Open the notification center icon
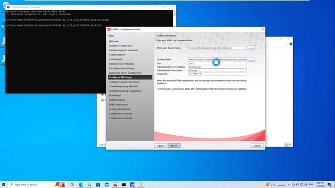The width and height of the screenshot is (335, 188). click(x=329, y=184)
